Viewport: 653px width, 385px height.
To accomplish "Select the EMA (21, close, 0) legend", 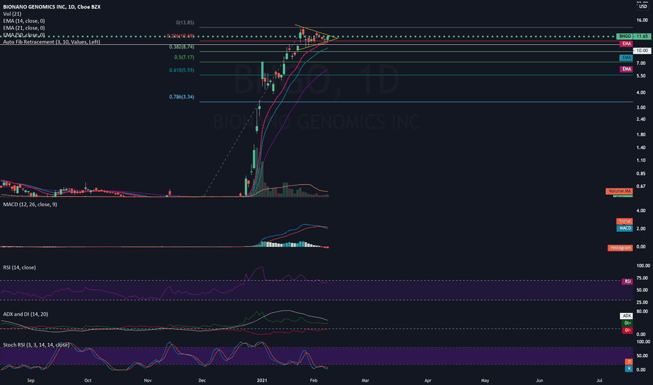I will 24,28.
